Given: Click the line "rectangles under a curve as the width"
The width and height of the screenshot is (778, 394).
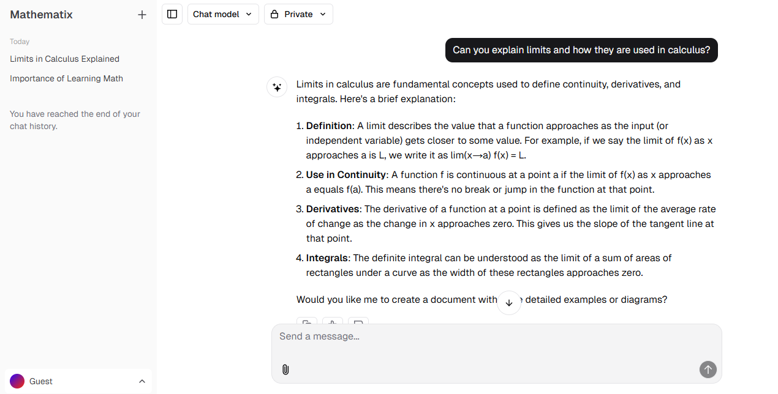Looking at the screenshot, I should (x=474, y=273).
